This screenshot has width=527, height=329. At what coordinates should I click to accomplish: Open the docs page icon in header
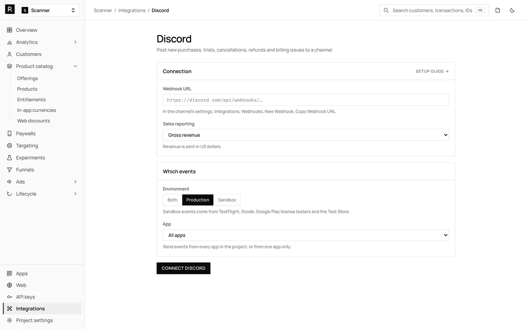[x=498, y=10]
